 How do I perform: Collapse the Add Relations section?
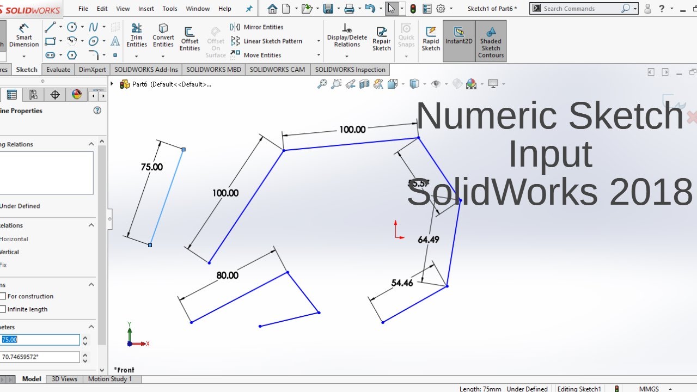pyautogui.click(x=91, y=225)
